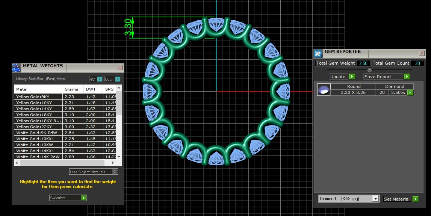Click the 2.32 DWT value for 22KY

point(94,127)
